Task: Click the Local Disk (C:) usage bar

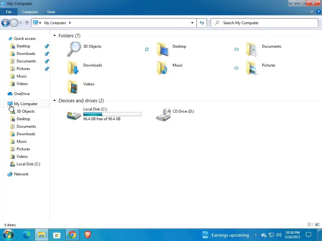Action: coord(112,114)
